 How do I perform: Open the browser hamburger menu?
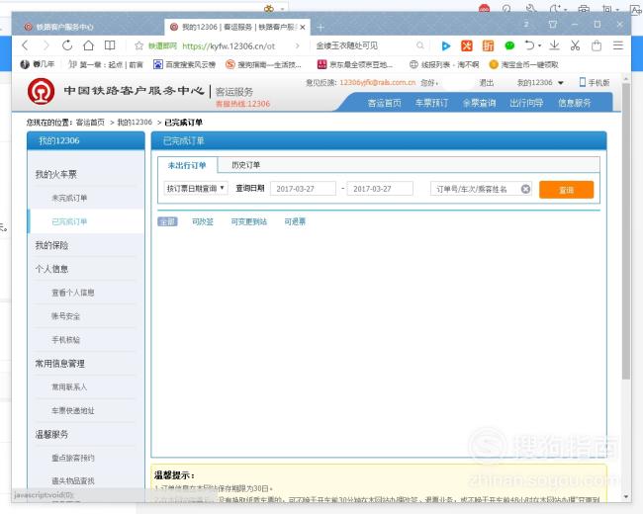[x=618, y=45]
